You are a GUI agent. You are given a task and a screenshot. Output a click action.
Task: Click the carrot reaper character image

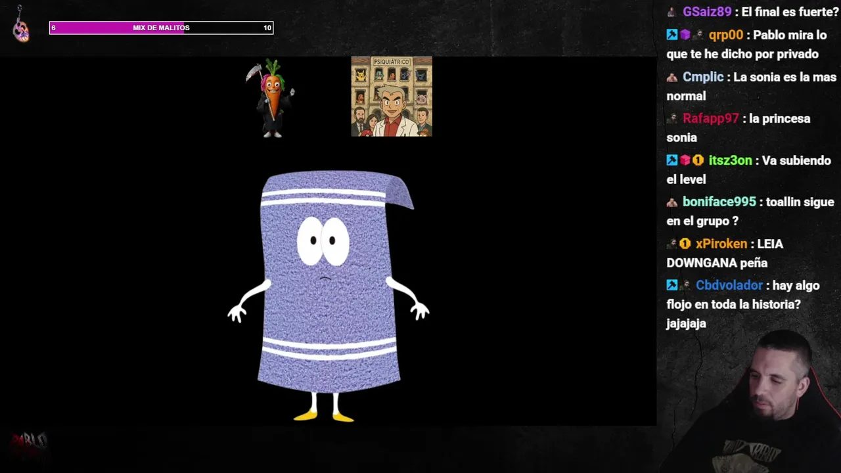tap(271, 98)
